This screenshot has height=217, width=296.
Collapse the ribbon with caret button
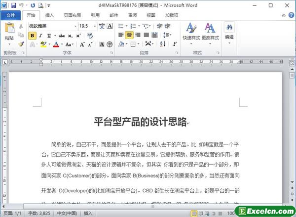pos(284,15)
